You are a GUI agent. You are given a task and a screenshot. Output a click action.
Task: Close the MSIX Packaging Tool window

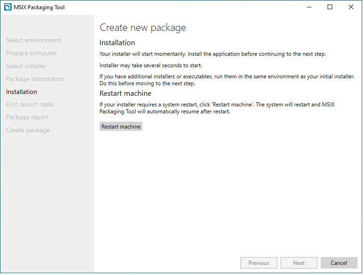click(x=352, y=7)
